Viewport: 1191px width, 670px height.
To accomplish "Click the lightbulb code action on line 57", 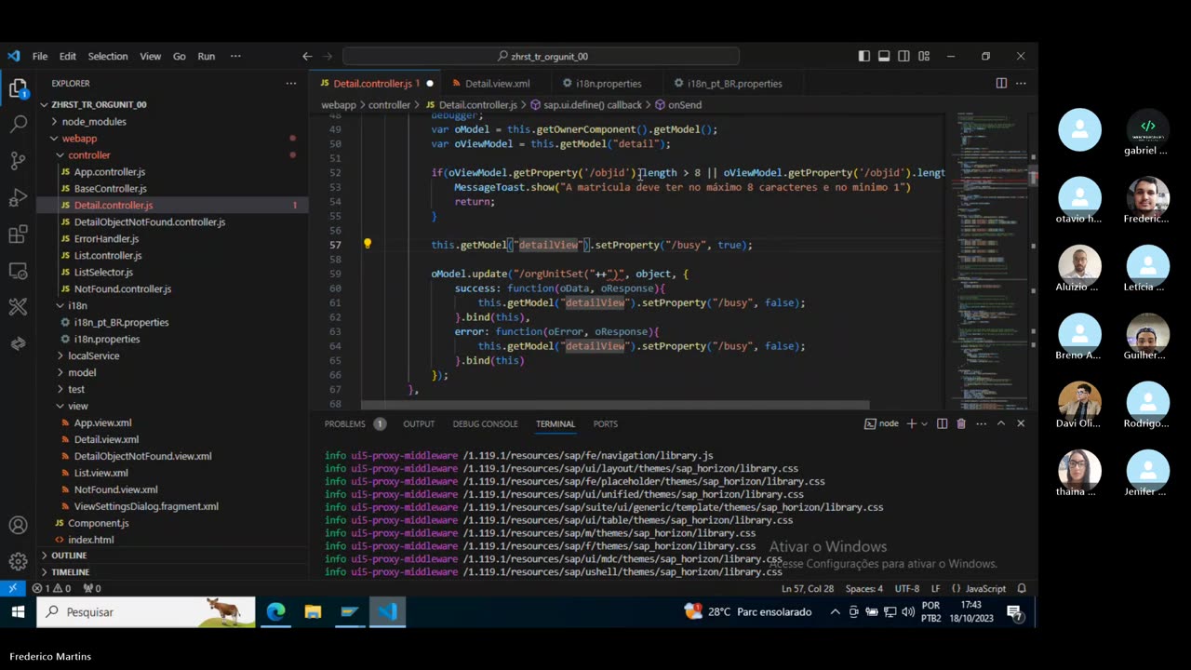I will [x=368, y=245].
